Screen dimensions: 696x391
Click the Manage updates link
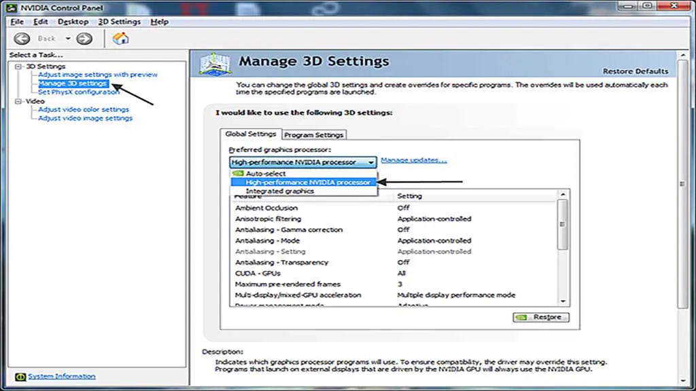[414, 160]
